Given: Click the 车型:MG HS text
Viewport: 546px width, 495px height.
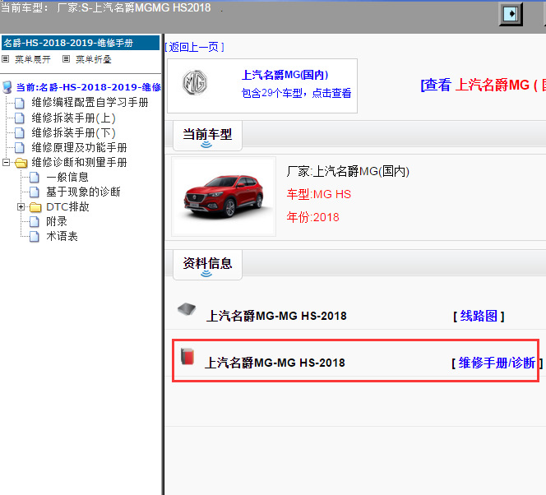Looking at the screenshot, I should (318, 194).
